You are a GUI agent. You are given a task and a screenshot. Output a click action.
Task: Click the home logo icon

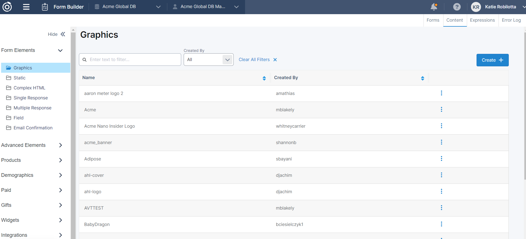point(7,7)
